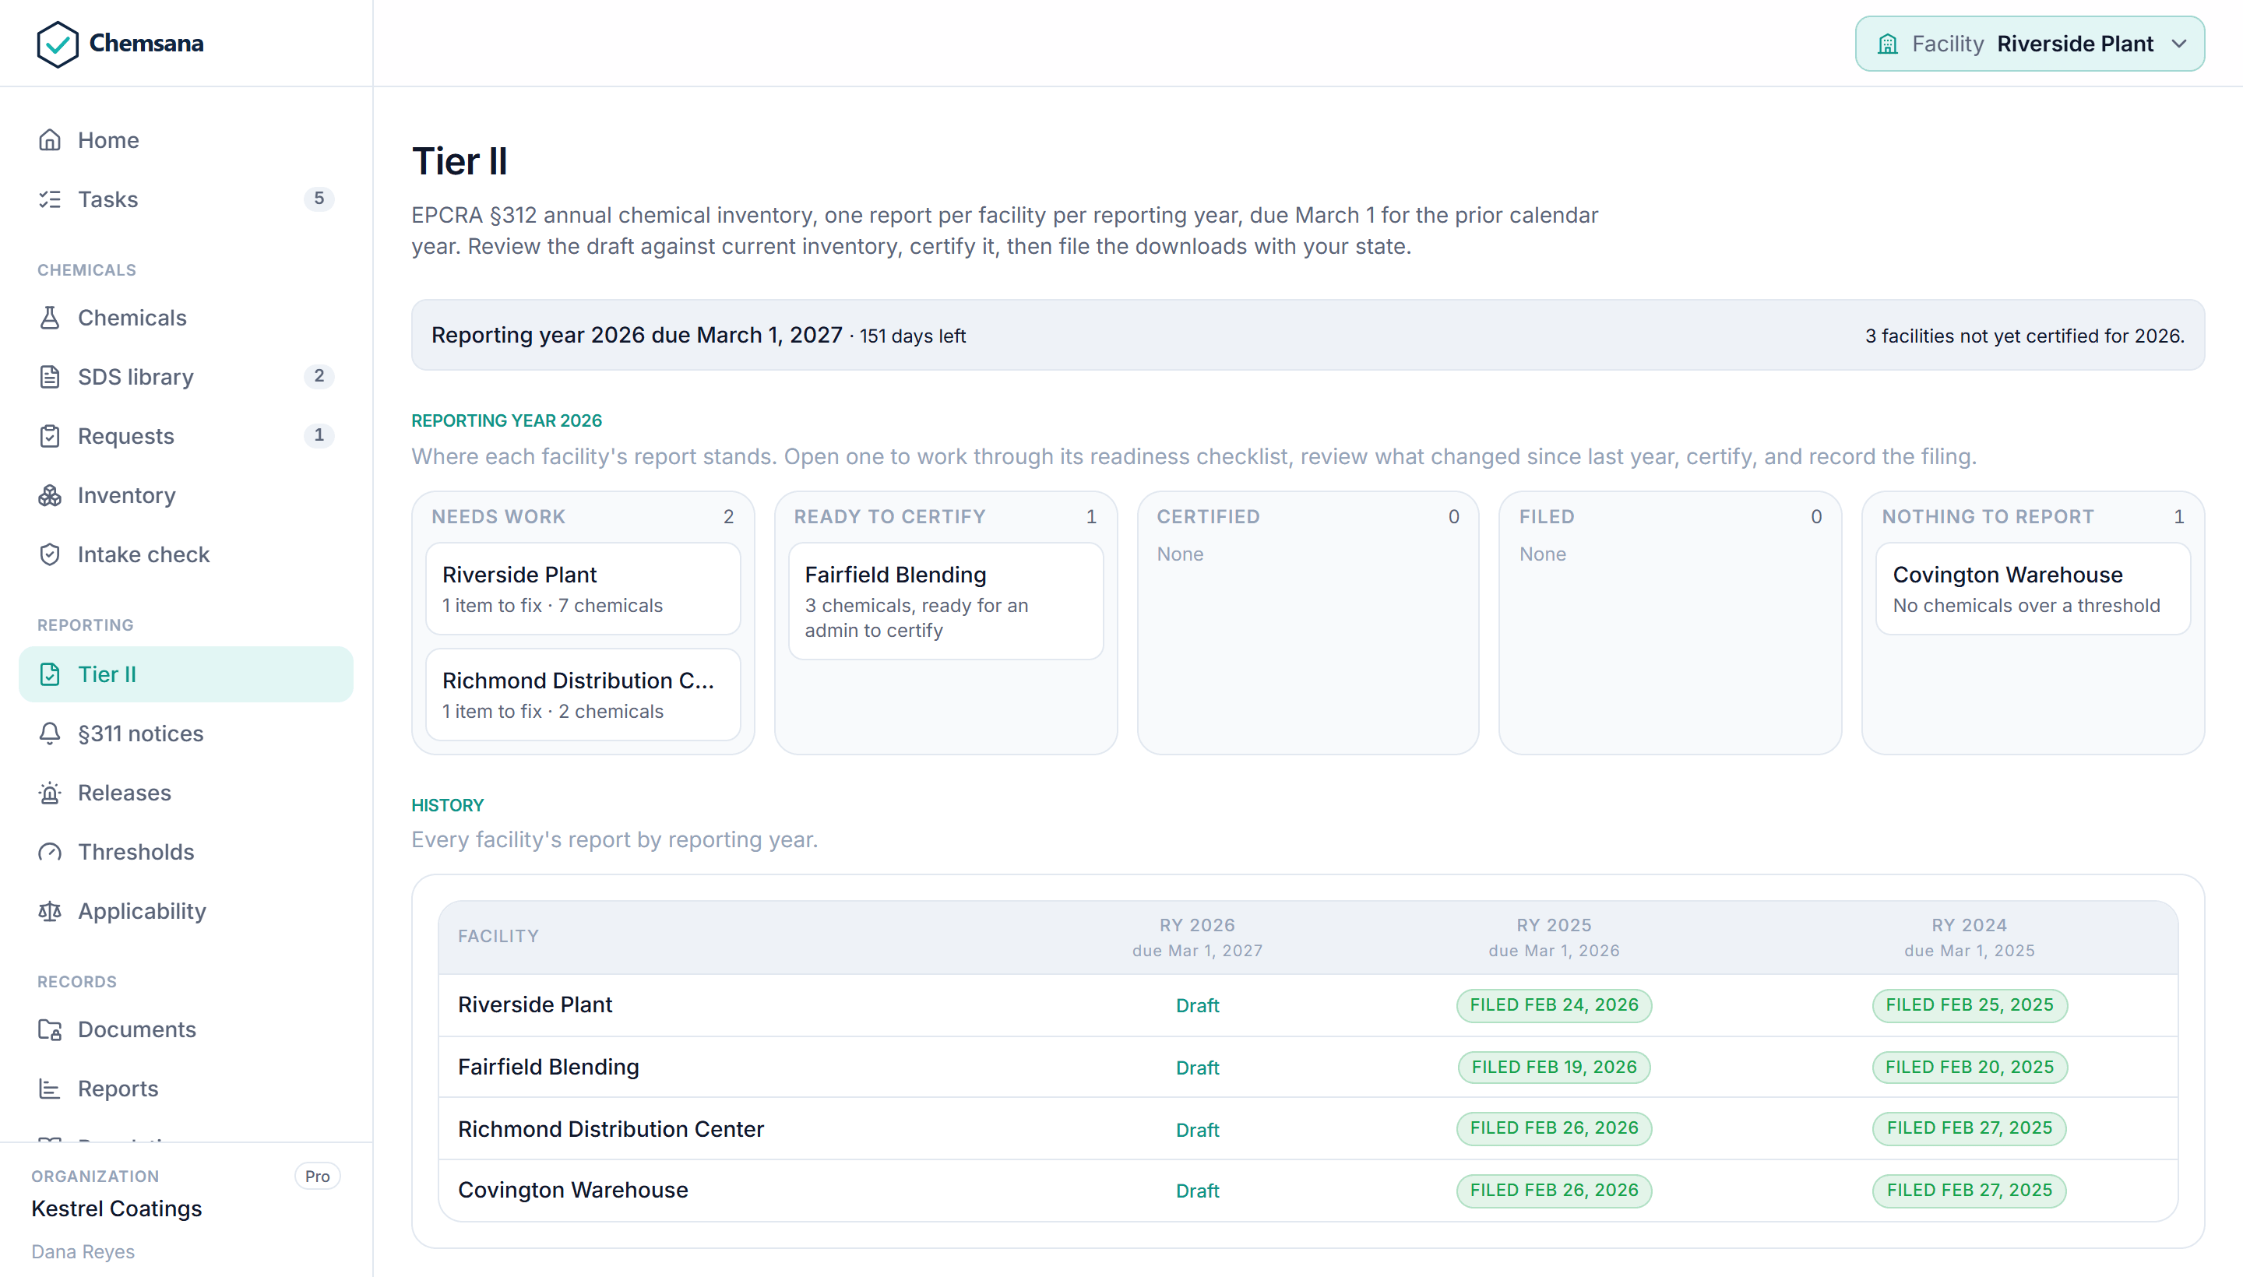Click the Tasks count badge 5

tap(319, 199)
